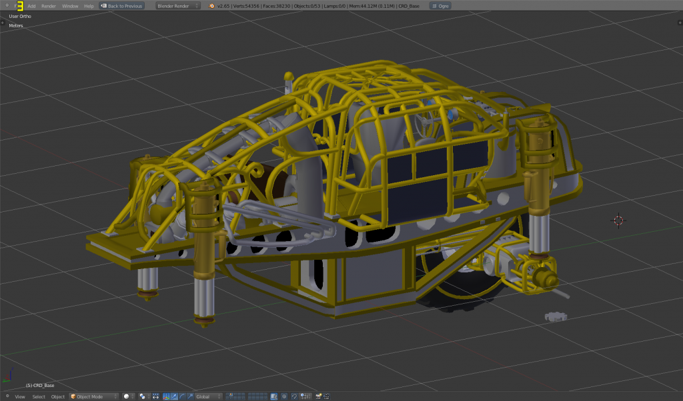This screenshot has height=401, width=683.
Task: Toggle the 3D manipulator widget
Action: point(166,396)
